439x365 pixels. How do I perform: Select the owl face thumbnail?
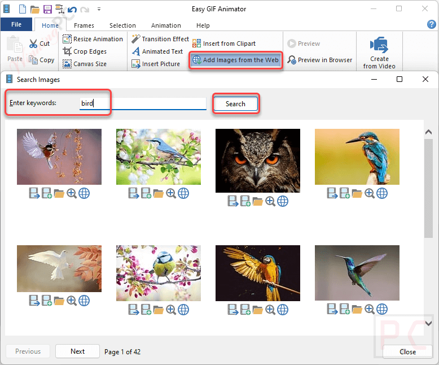point(257,160)
